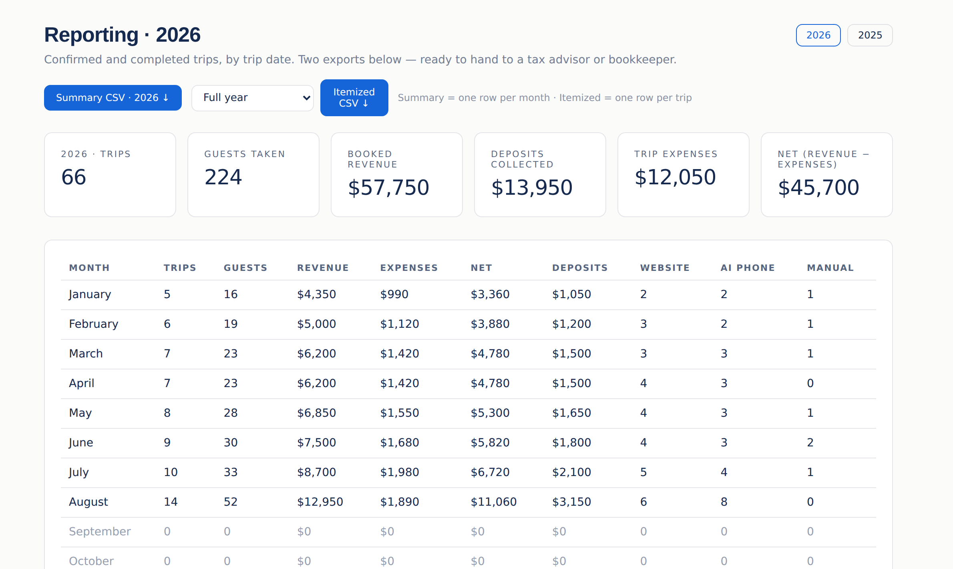Click July trips count 10
The image size is (953, 569).
171,472
